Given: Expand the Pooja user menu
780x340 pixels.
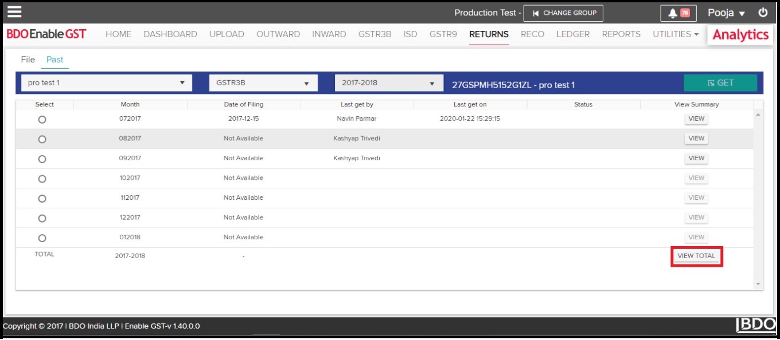Looking at the screenshot, I should click(726, 13).
